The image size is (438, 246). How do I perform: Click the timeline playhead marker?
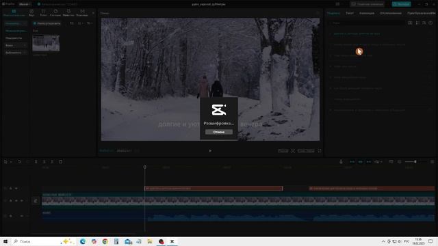144,167
